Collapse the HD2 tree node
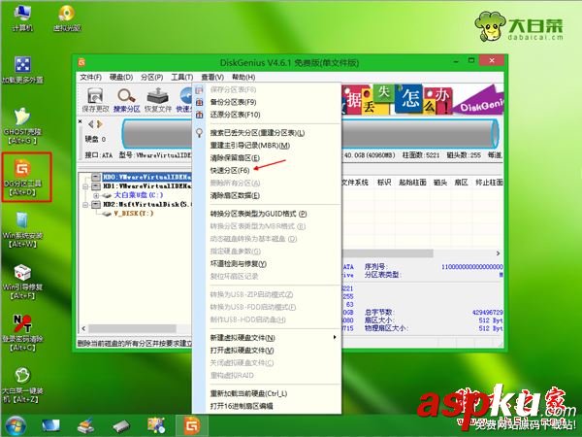Viewport: 582px width, 437px height. click(85, 205)
